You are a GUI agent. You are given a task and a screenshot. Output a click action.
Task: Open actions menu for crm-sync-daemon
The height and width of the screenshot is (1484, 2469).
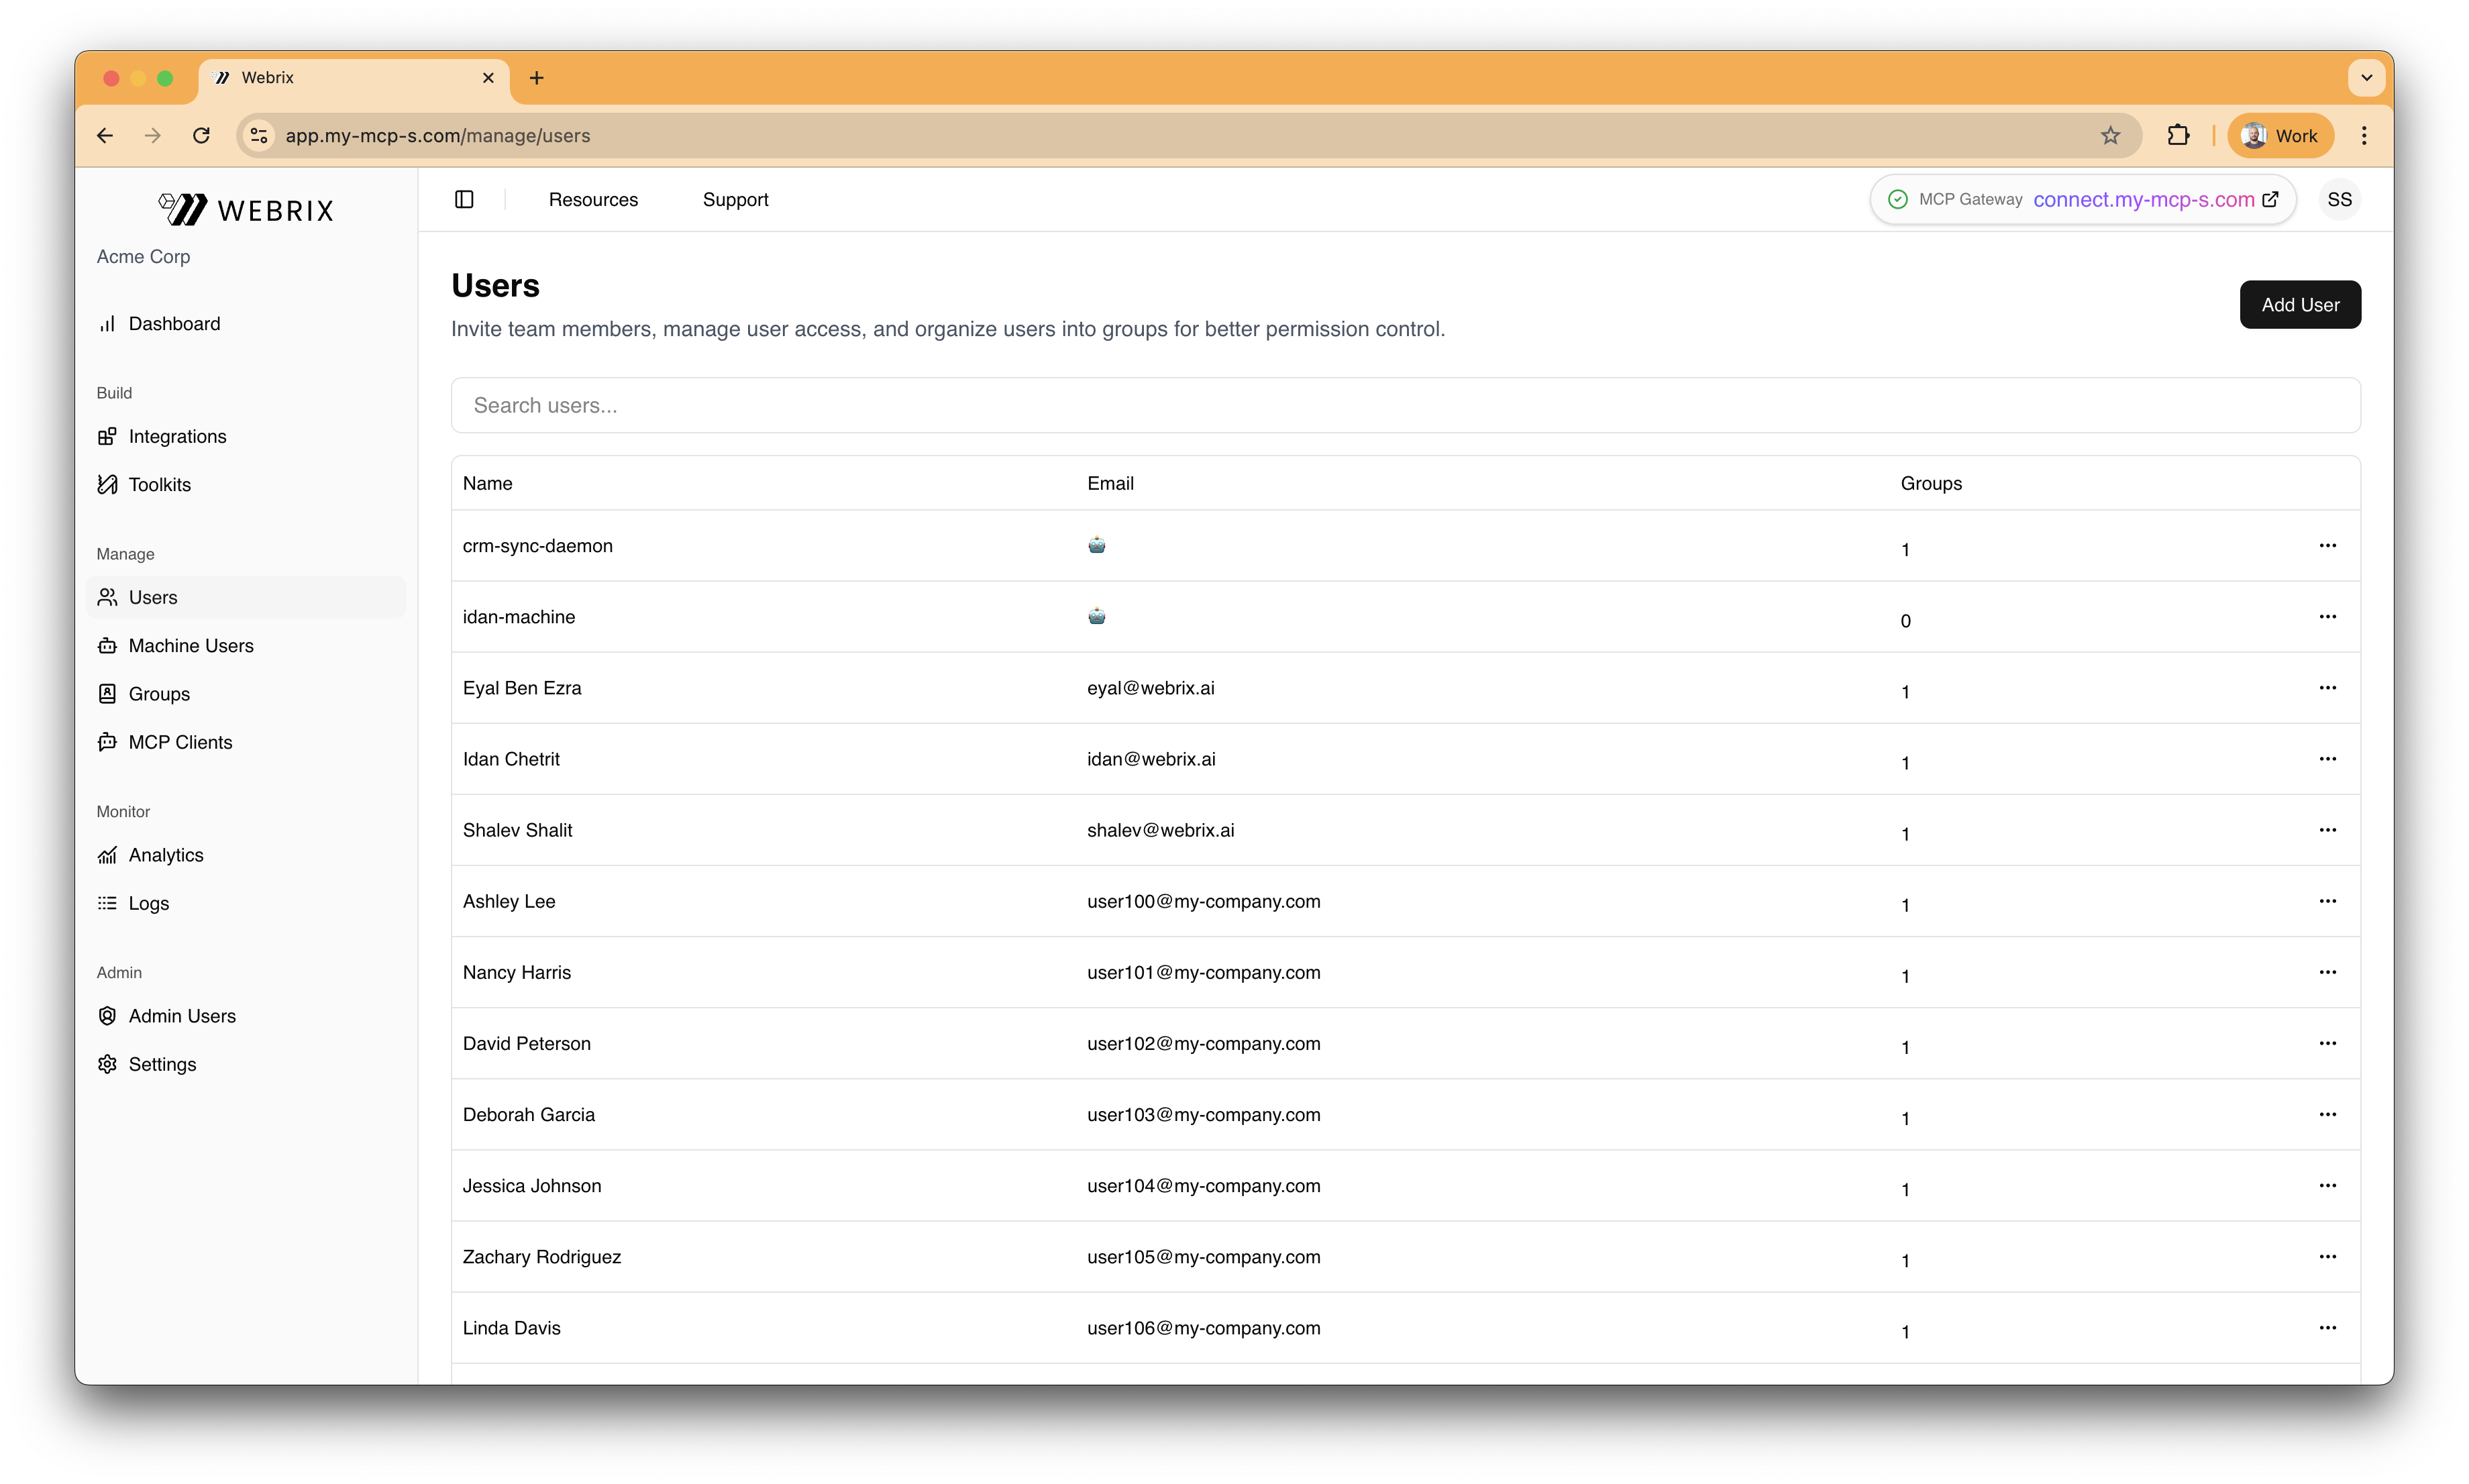[x=2327, y=545]
